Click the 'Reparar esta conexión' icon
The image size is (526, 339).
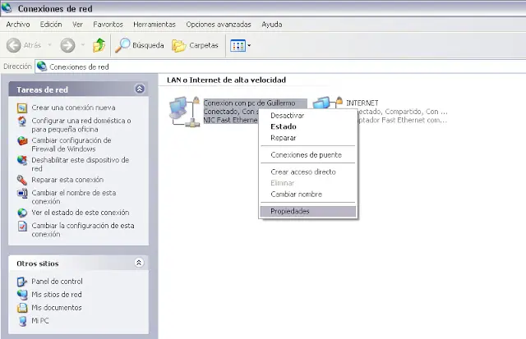(x=22, y=181)
